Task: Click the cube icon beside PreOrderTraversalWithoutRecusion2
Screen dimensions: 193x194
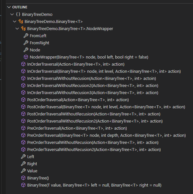Action: pos(23,150)
